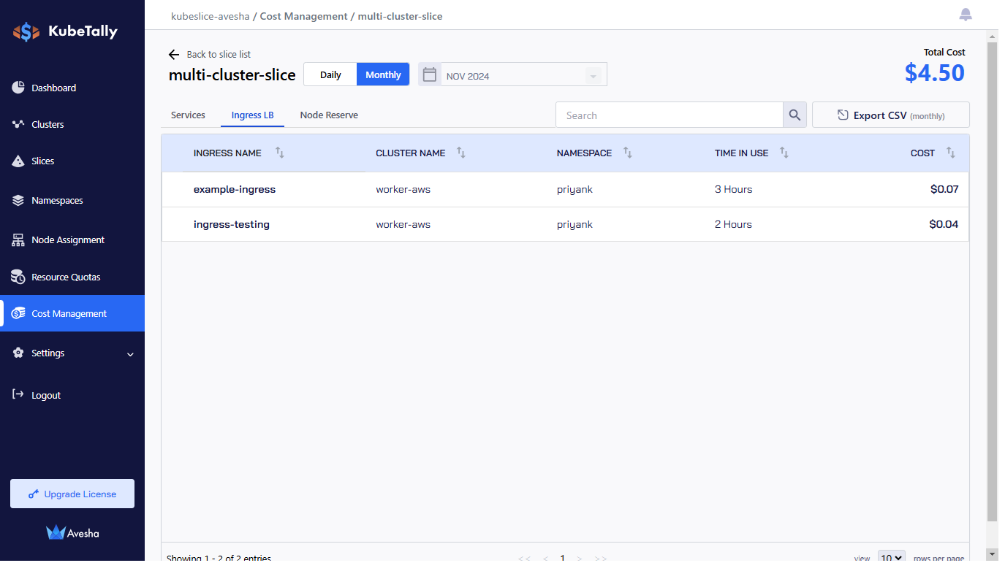This screenshot has width=1005, height=571.
Task: Click the scrollbar up arrow
Action: coord(992,36)
